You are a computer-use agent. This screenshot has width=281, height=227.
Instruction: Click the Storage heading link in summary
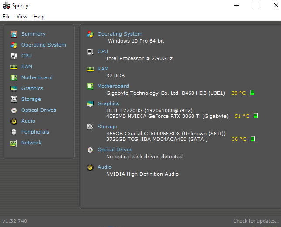tap(107, 127)
